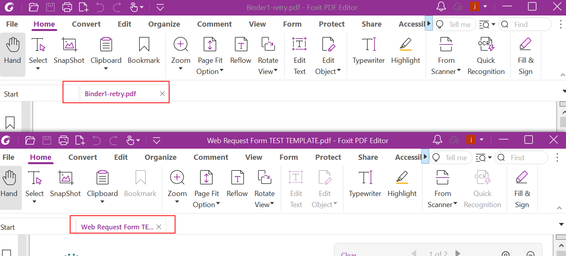Select Edit Text in Binder1-retry window ribbon
566x256 pixels.
tap(299, 56)
